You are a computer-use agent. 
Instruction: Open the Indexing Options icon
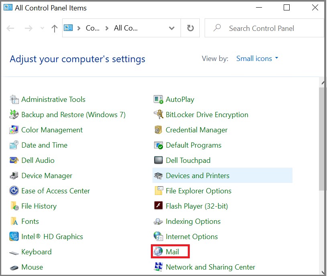click(x=158, y=221)
